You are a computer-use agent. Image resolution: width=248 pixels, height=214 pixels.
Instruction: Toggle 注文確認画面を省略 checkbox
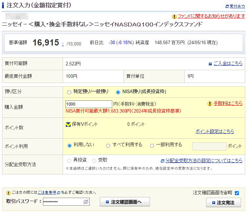coord(237,193)
